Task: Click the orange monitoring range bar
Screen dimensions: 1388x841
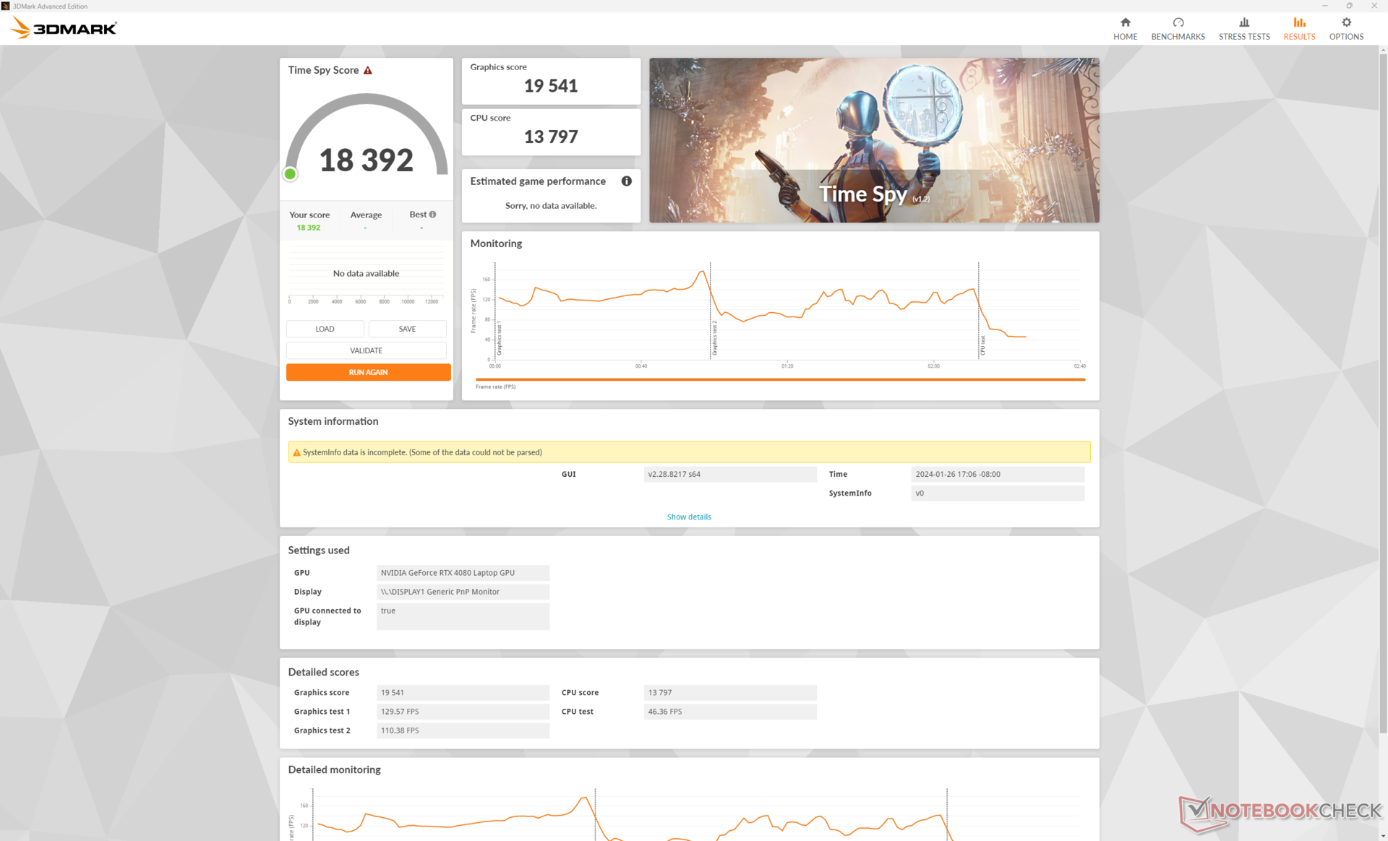Action: tap(779, 379)
